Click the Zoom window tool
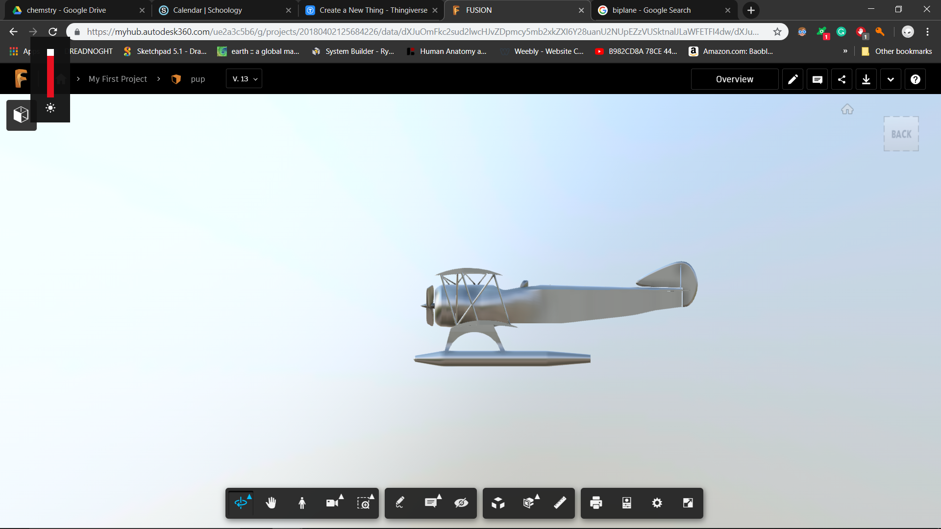941x529 pixels. [x=364, y=503]
